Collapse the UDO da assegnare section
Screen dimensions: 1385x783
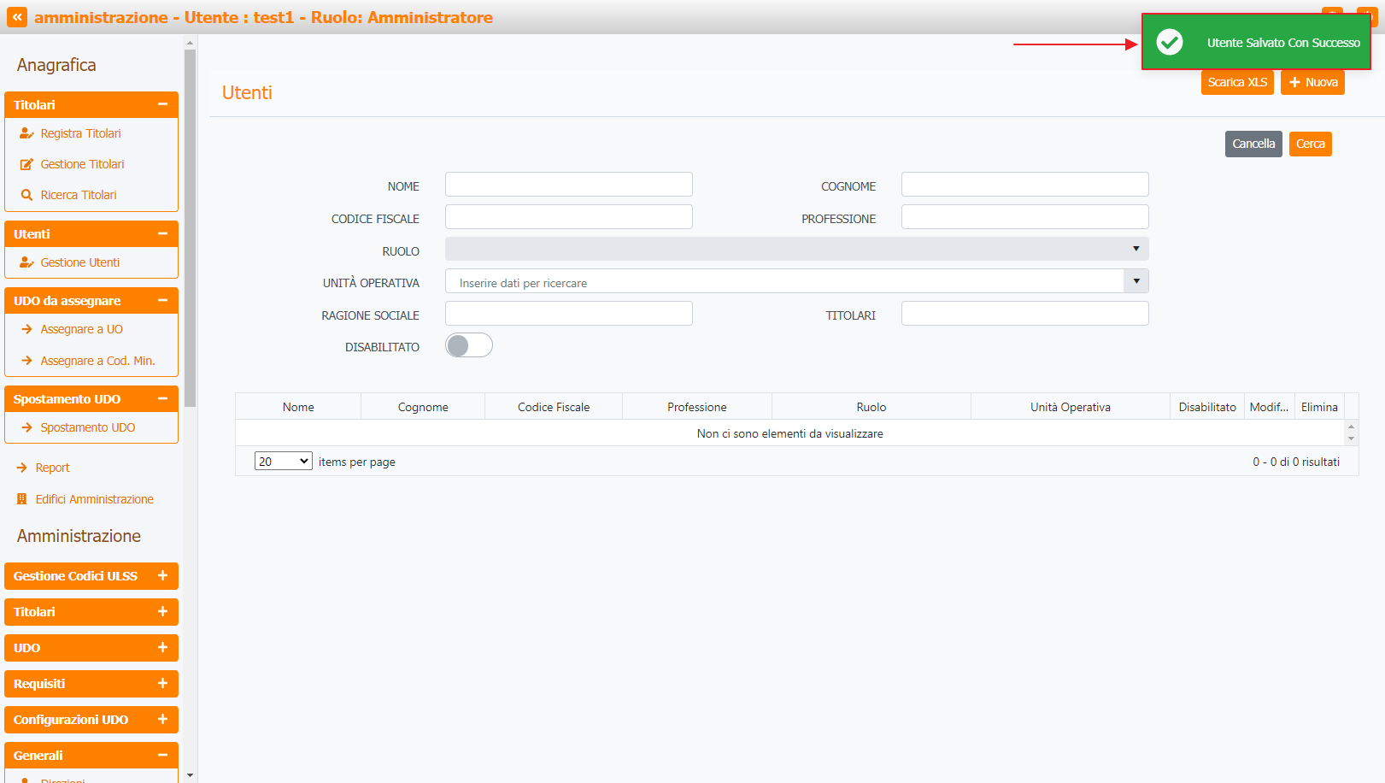[162, 301]
